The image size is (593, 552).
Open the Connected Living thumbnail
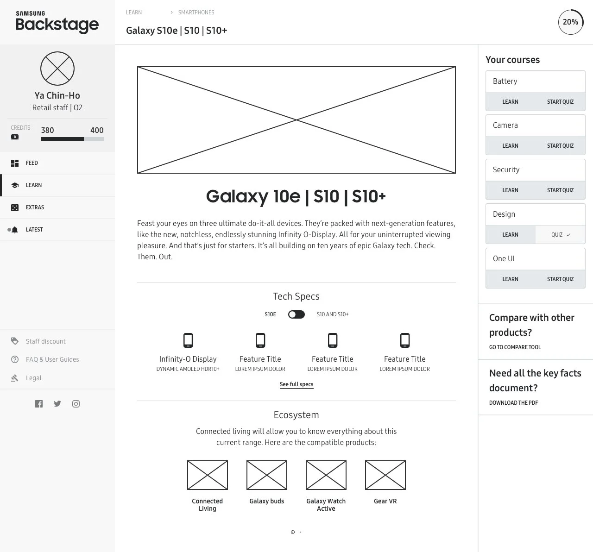(x=208, y=475)
